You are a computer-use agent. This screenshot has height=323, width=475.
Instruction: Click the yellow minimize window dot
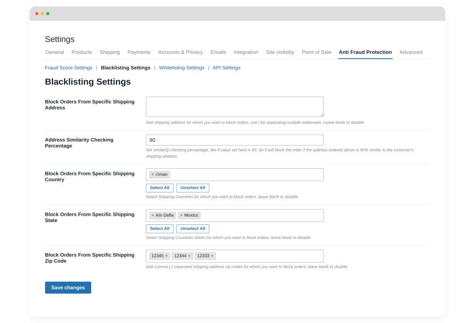click(x=43, y=14)
